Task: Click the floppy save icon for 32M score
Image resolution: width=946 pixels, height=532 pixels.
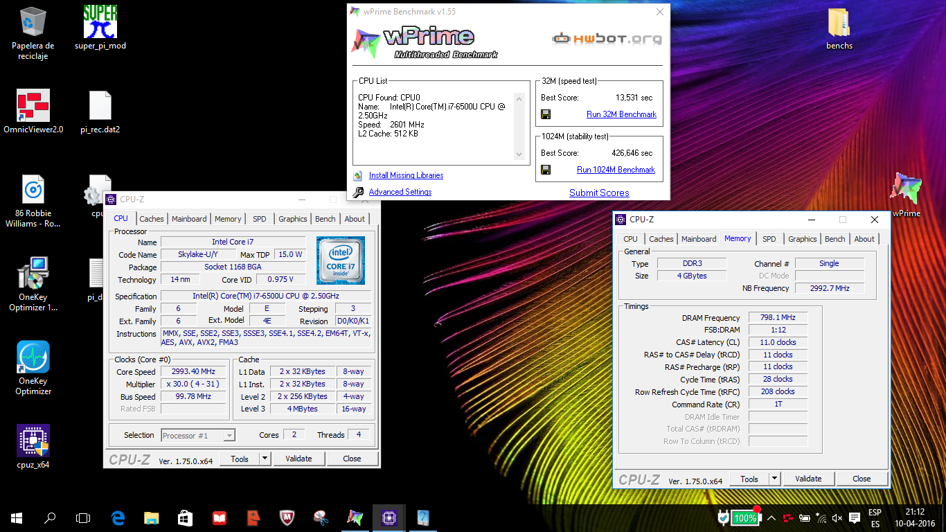Action: coord(546,114)
